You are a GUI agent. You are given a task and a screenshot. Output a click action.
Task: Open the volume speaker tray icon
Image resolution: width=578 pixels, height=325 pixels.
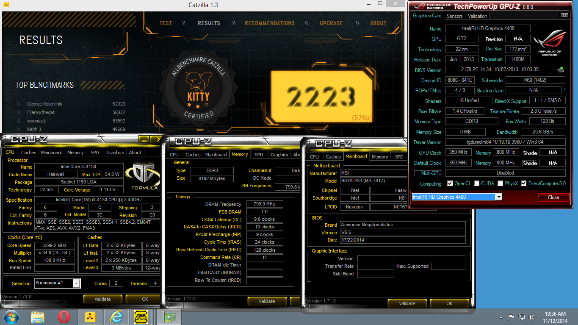(x=532, y=317)
